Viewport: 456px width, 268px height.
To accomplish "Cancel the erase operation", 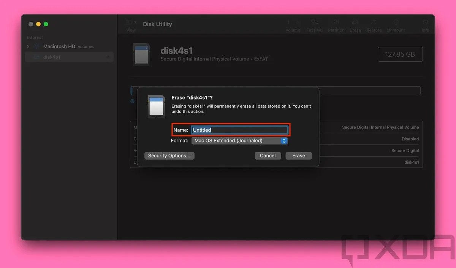I will pyautogui.click(x=268, y=155).
